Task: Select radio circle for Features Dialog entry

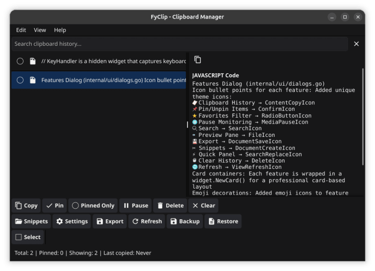Action: click(20, 80)
